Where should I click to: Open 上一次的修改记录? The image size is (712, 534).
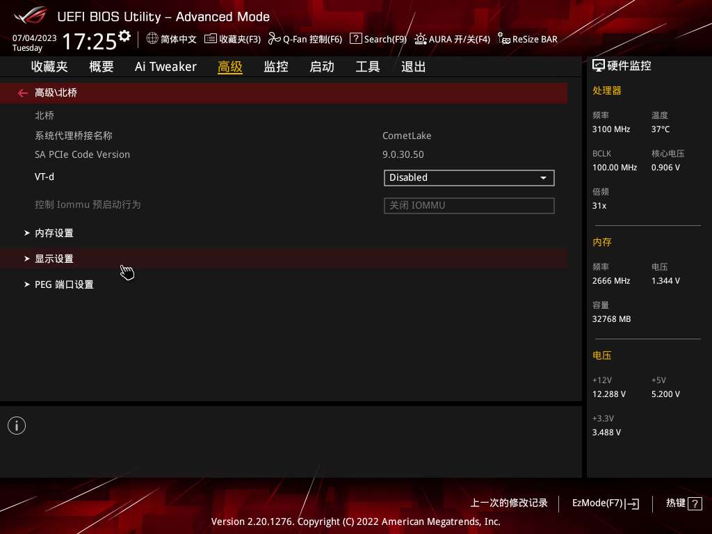[508, 503]
